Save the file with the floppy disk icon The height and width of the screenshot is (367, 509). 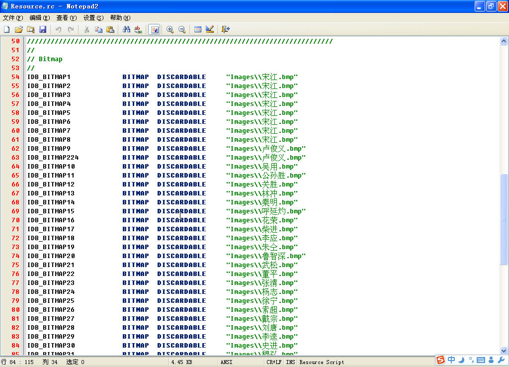[x=43, y=30]
